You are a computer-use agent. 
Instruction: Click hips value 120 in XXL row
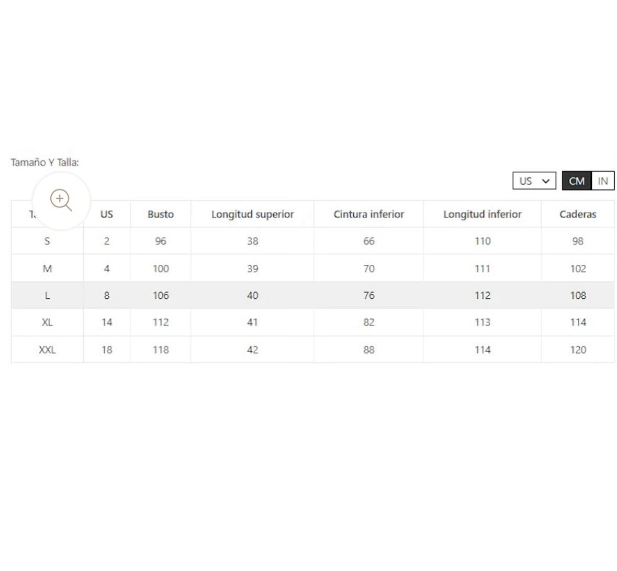[x=578, y=350]
